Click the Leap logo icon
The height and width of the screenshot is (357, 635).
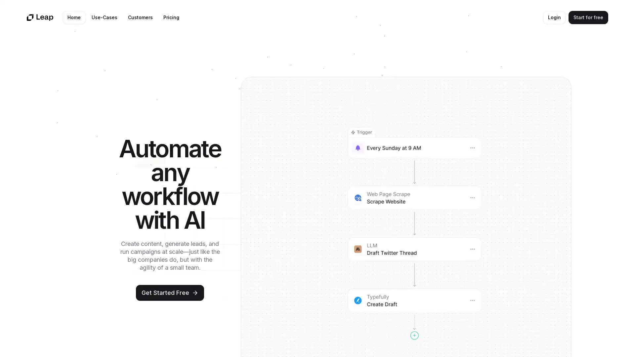[x=30, y=18]
